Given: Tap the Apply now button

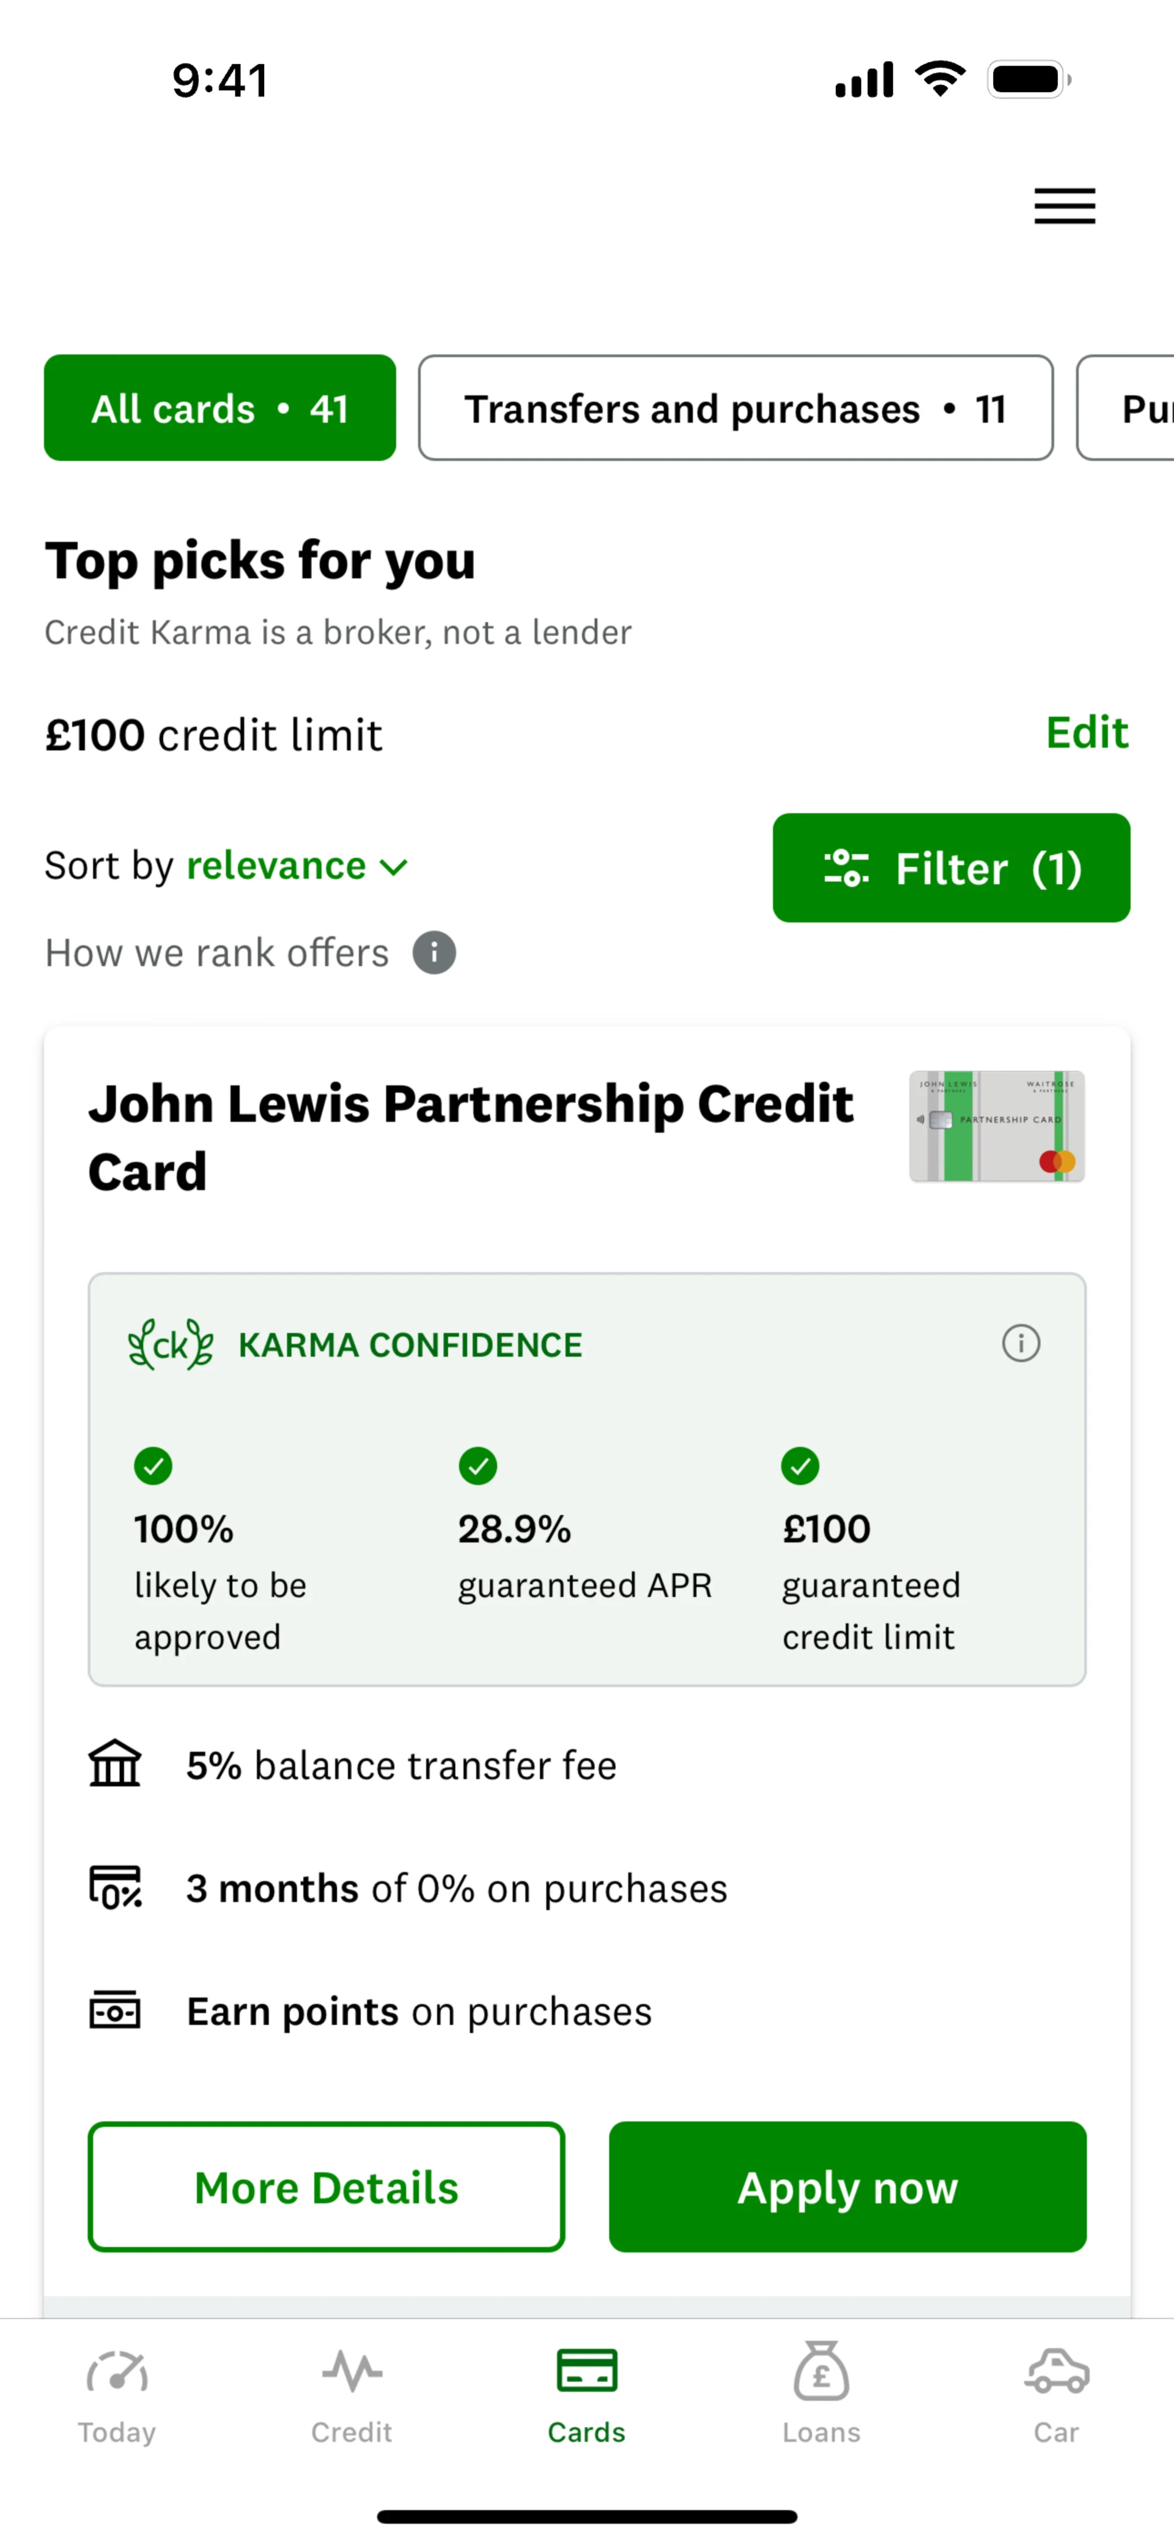Looking at the screenshot, I should click(x=847, y=2187).
